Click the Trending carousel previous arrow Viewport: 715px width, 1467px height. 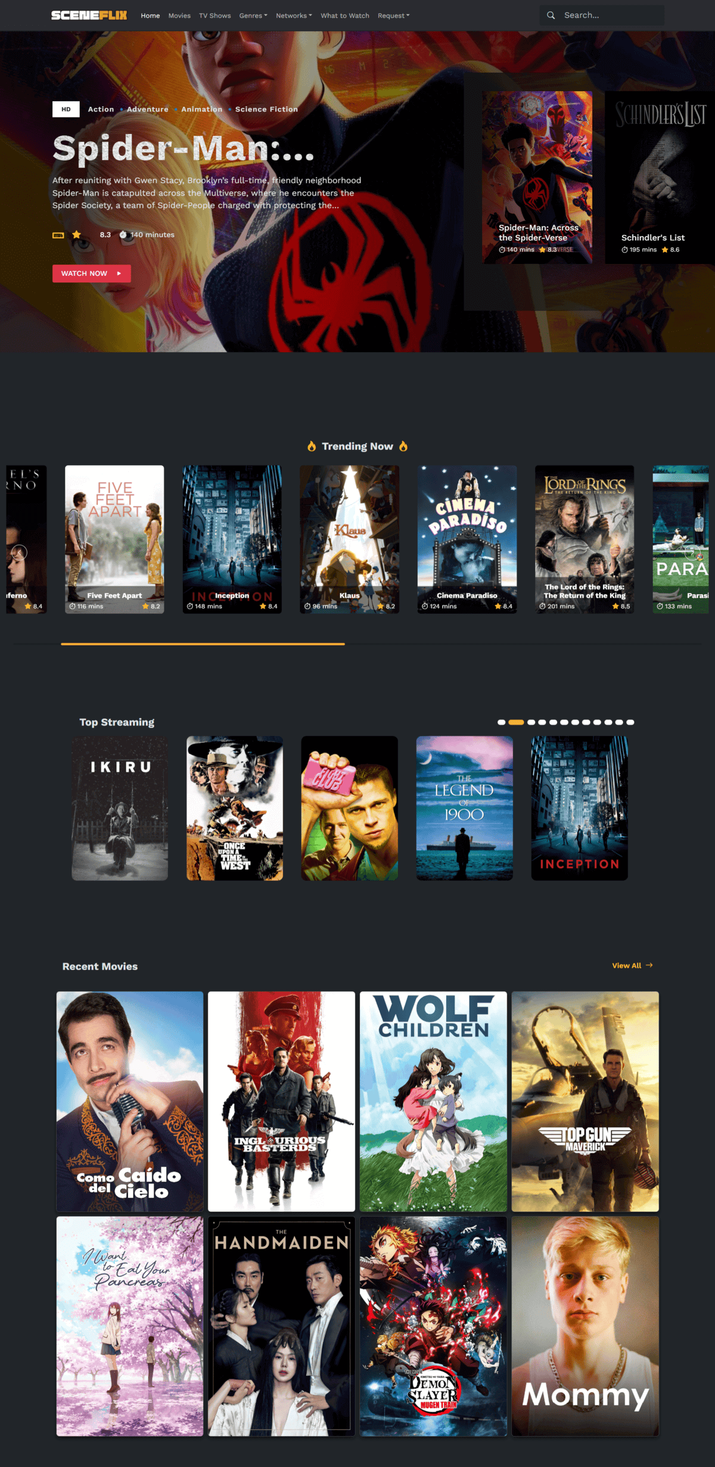[x=20, y=552]
